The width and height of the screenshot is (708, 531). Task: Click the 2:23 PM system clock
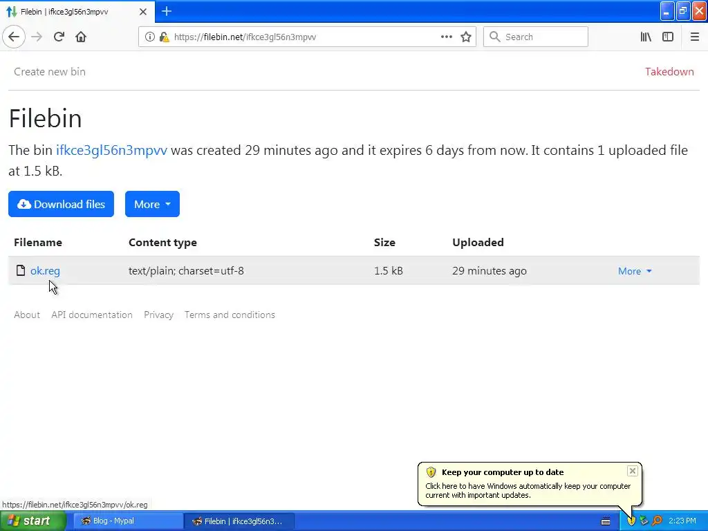[x=682, y=521]
